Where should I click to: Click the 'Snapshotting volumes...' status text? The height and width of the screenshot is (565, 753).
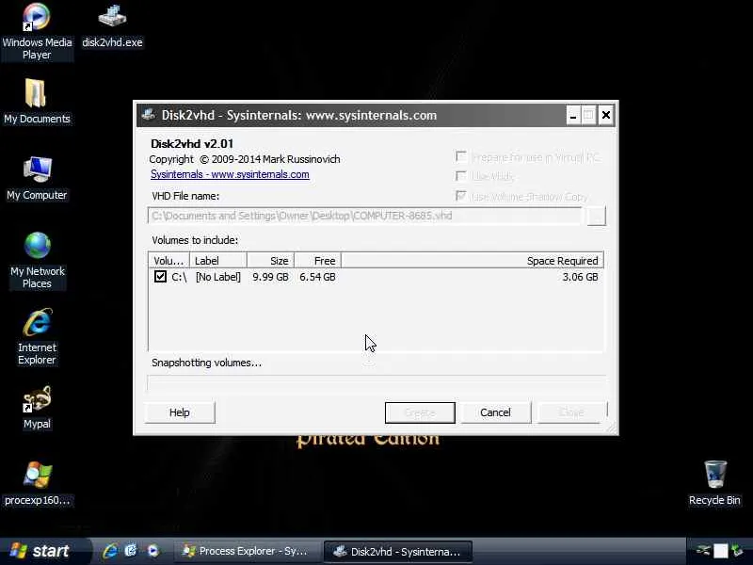pyautogui.click(x=206, y=363)
